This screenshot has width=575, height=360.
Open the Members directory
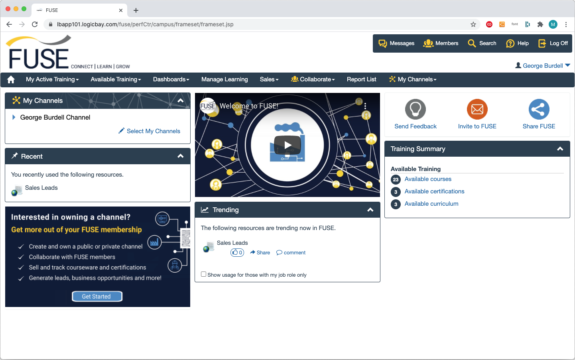click(441, 43)
